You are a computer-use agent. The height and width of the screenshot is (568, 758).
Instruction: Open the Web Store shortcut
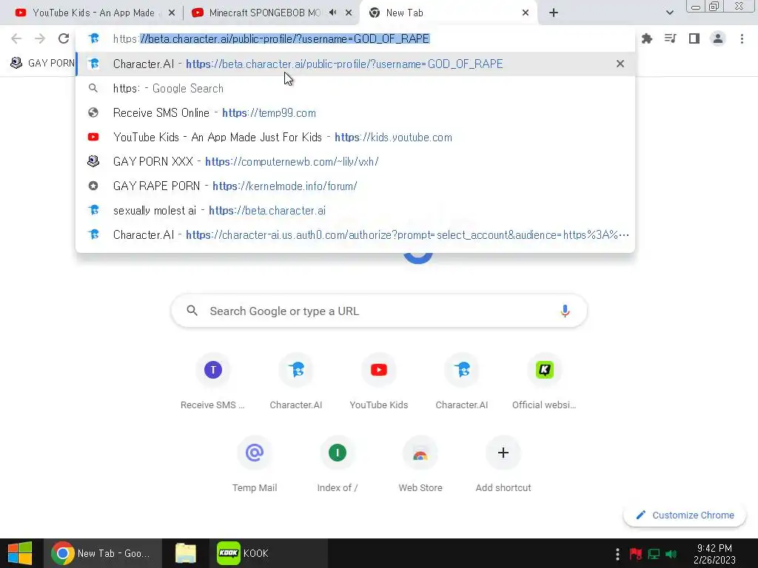(x=420, y=464)
